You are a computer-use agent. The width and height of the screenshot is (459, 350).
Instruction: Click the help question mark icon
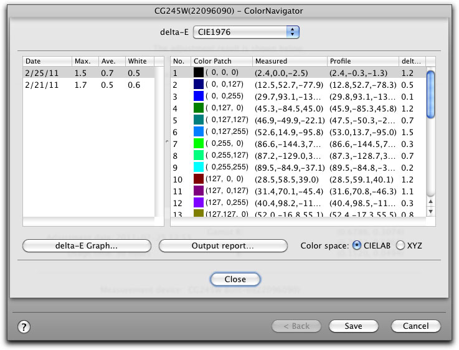(24, 326)
